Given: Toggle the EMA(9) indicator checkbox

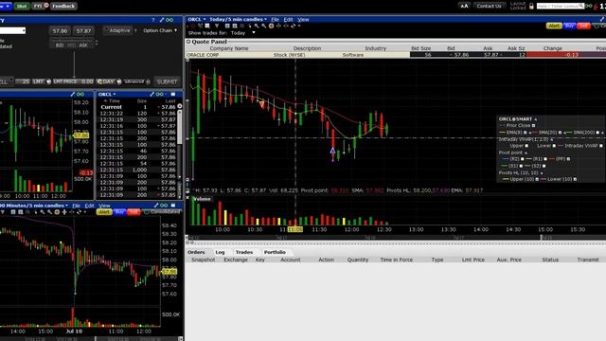Looking at the screenshot, I should point(525,133).
